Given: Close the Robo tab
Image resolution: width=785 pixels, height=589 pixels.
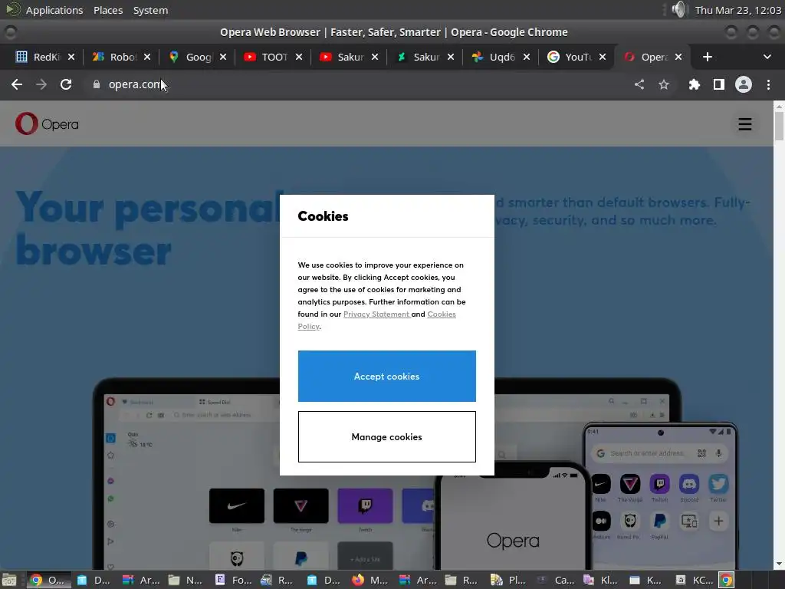Looking at the screenshot, I should [147, 57].
